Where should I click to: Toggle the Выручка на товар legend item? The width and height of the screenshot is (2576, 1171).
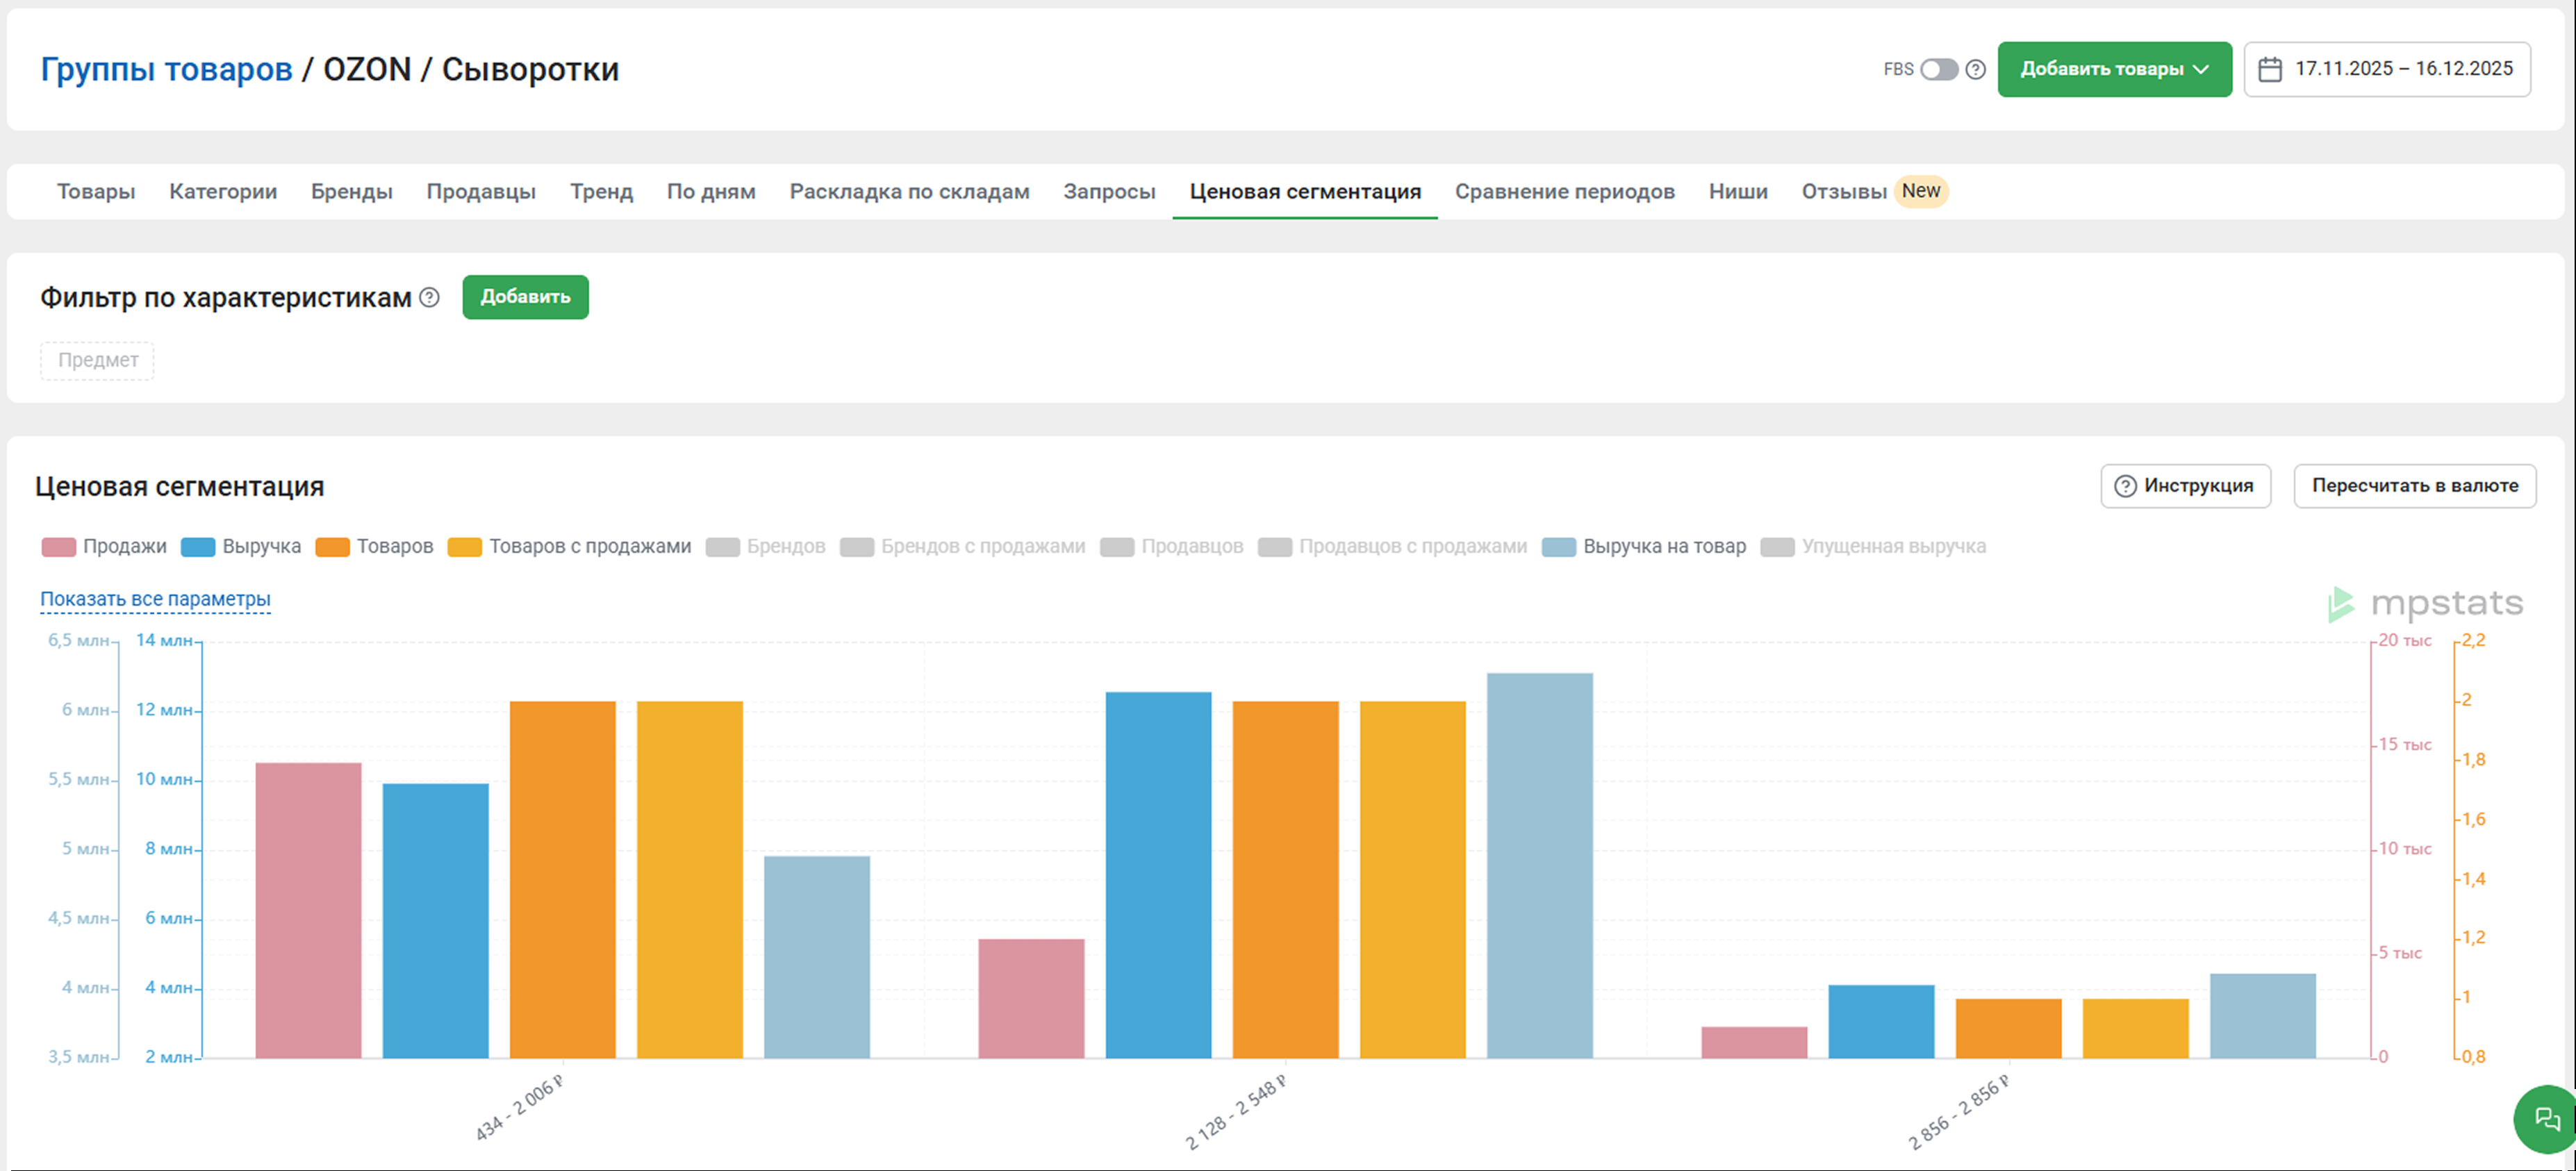(1644, 546)
